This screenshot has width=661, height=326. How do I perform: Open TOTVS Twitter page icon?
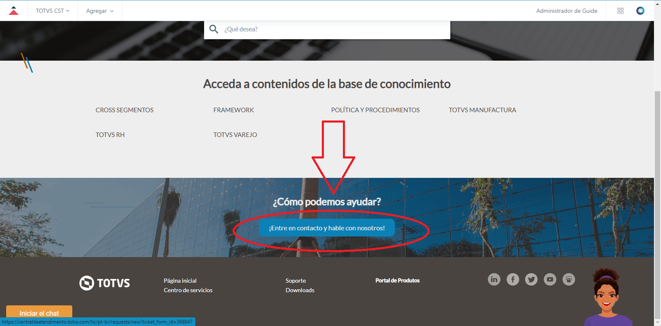coord(531,279)
